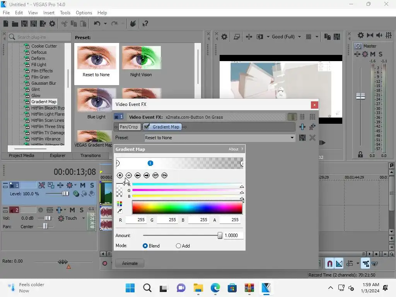Open split-screen view dropdown arrow in preview
Screen dimensions: 396x297
tap(268, 37)
